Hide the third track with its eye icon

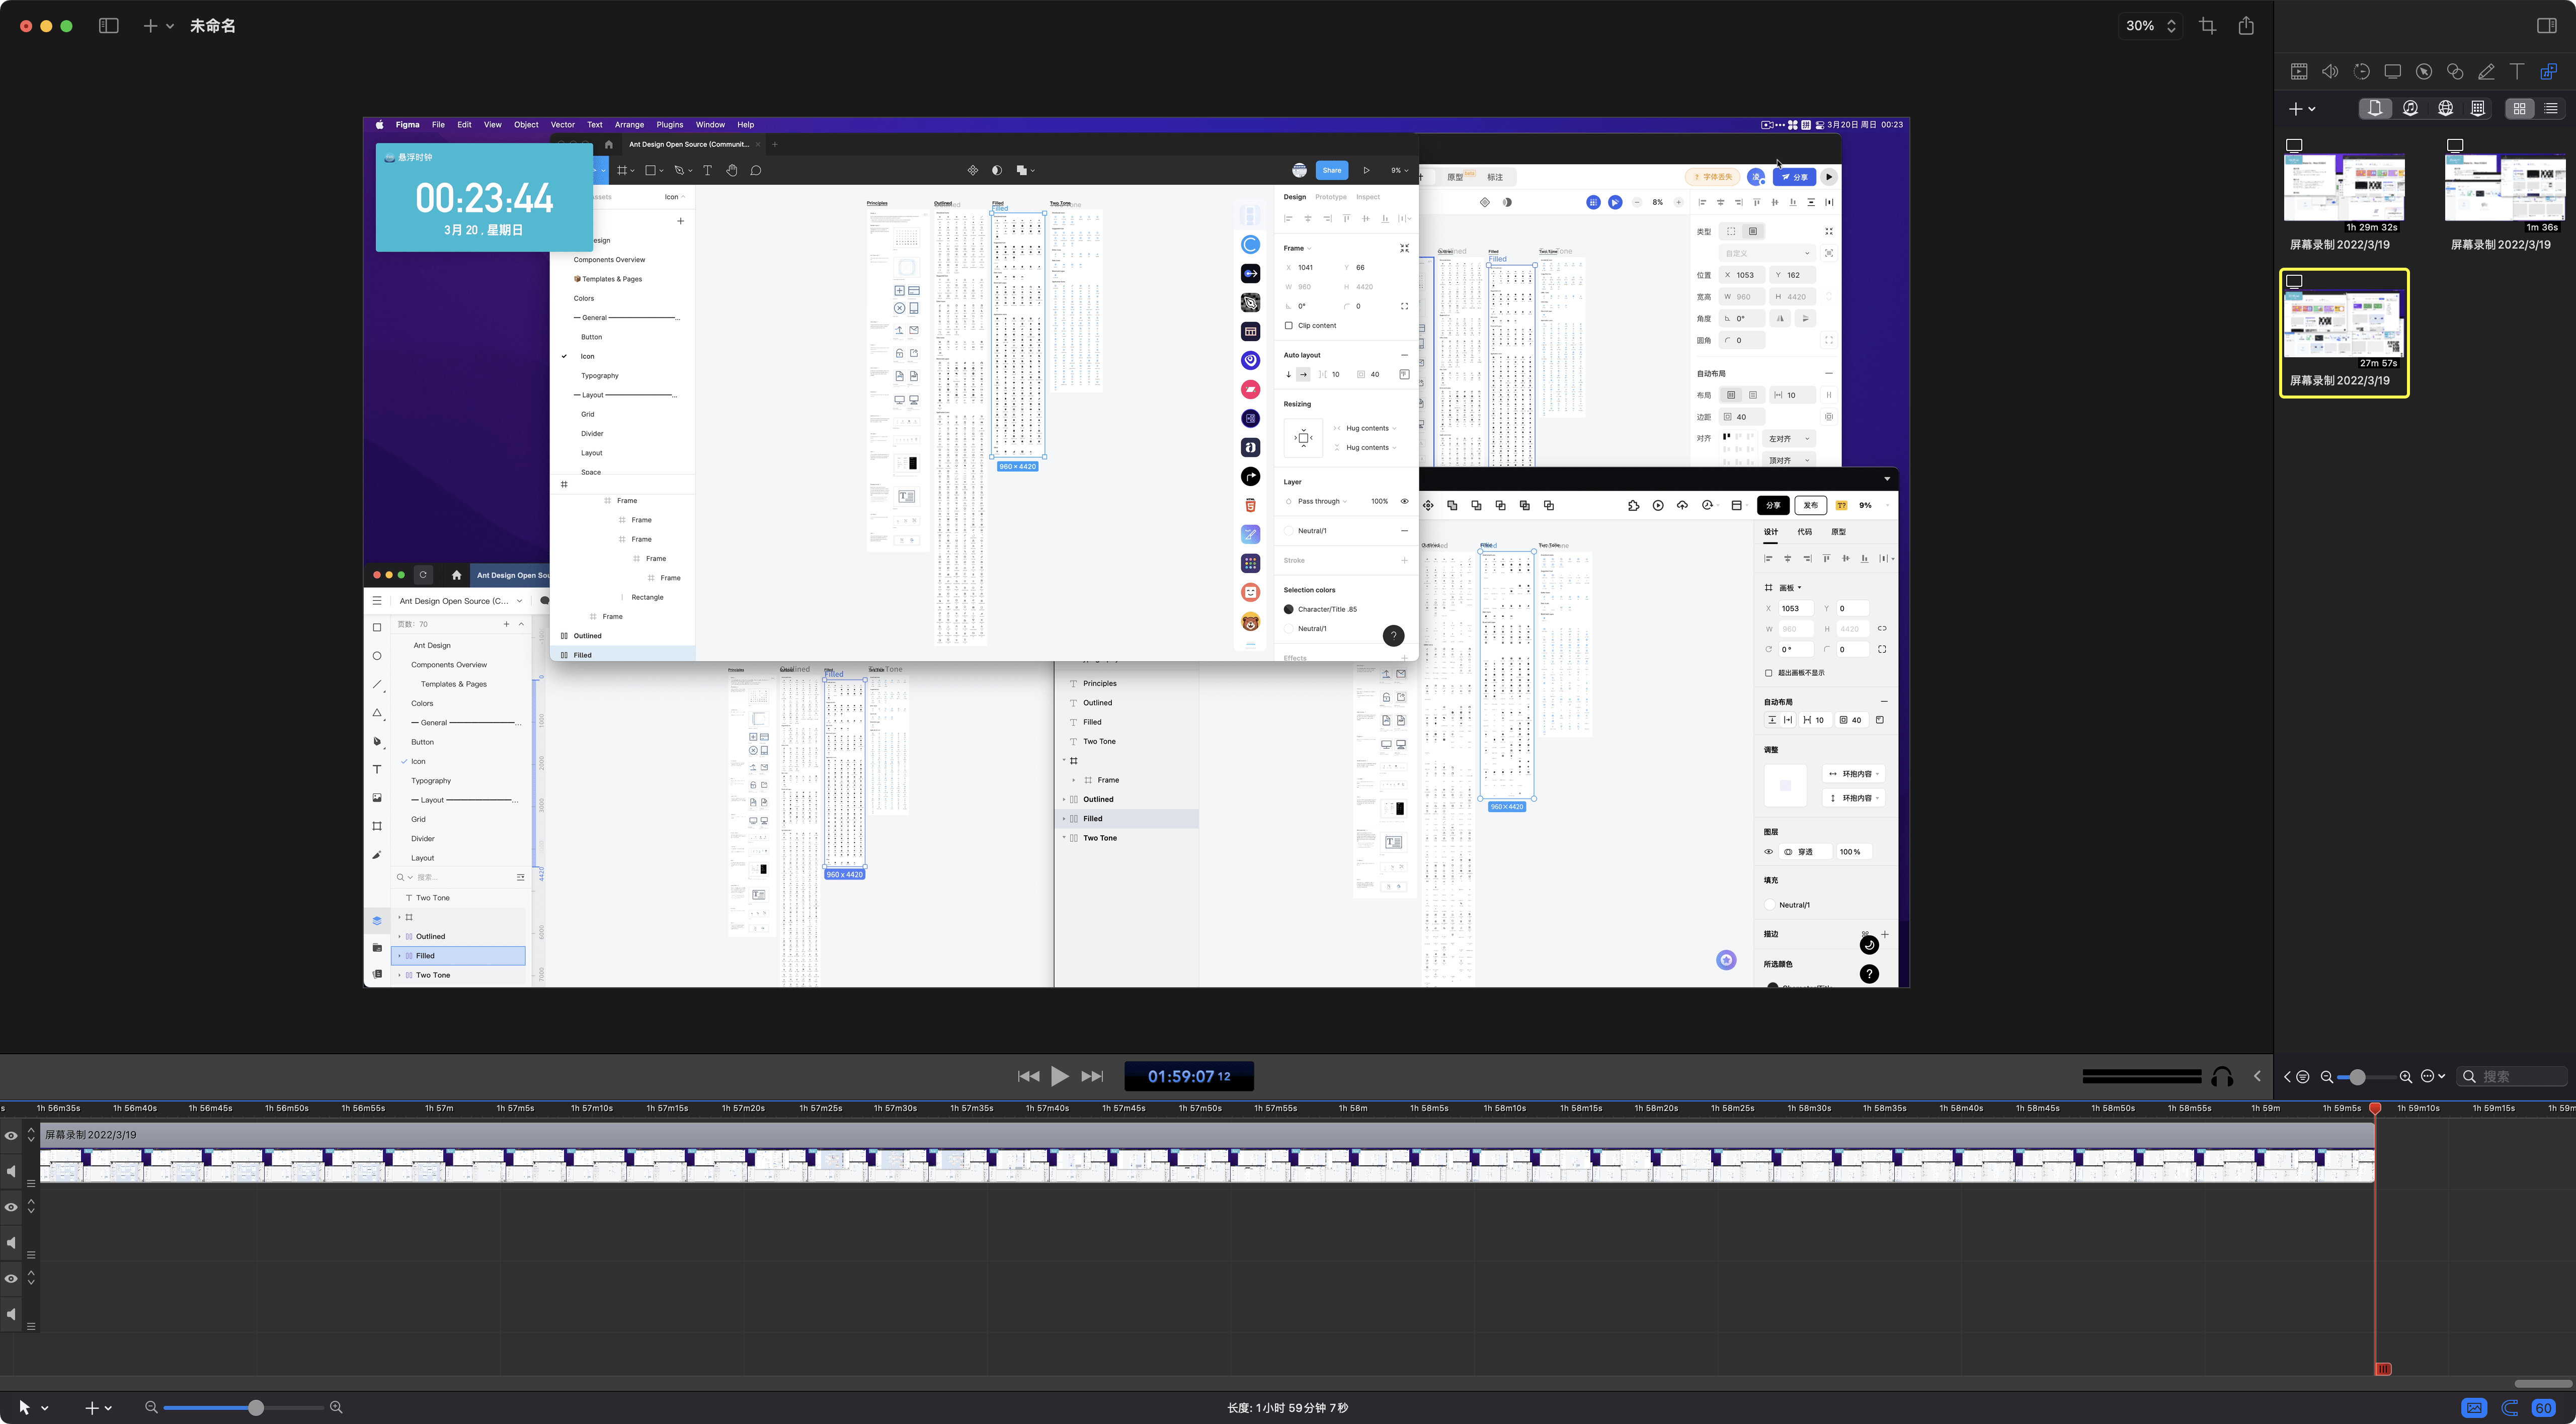(11, 1278)
